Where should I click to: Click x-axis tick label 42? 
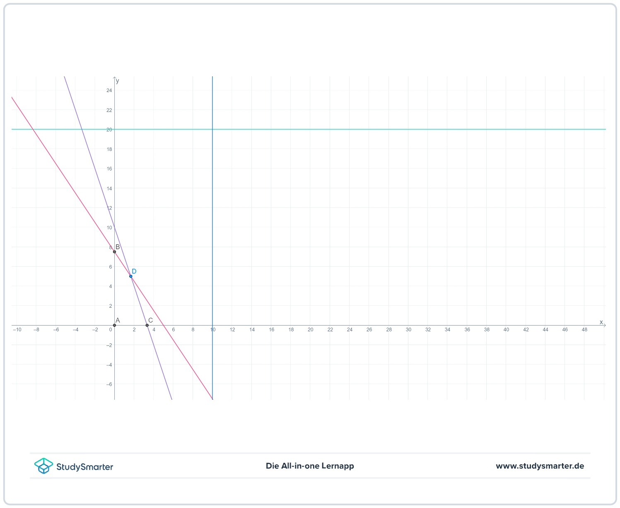[x=526, y=330]
